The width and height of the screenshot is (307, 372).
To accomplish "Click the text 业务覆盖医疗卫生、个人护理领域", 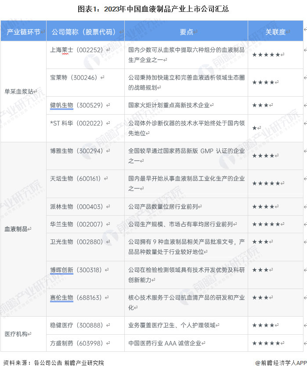I will point(172,325).
